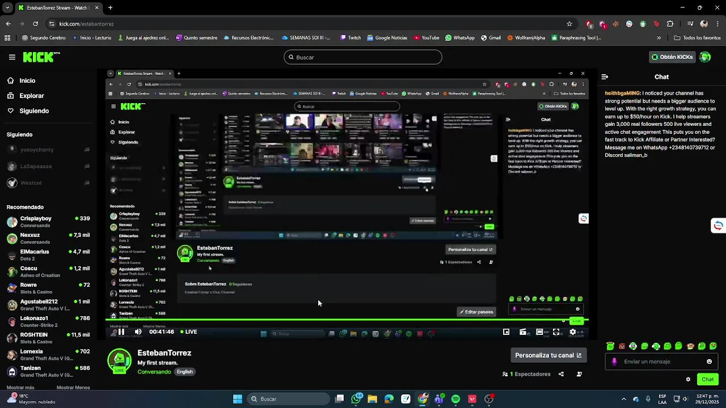Insert the halo emote in chat
This screenshot has height=408, width=726.
[610, 346]
